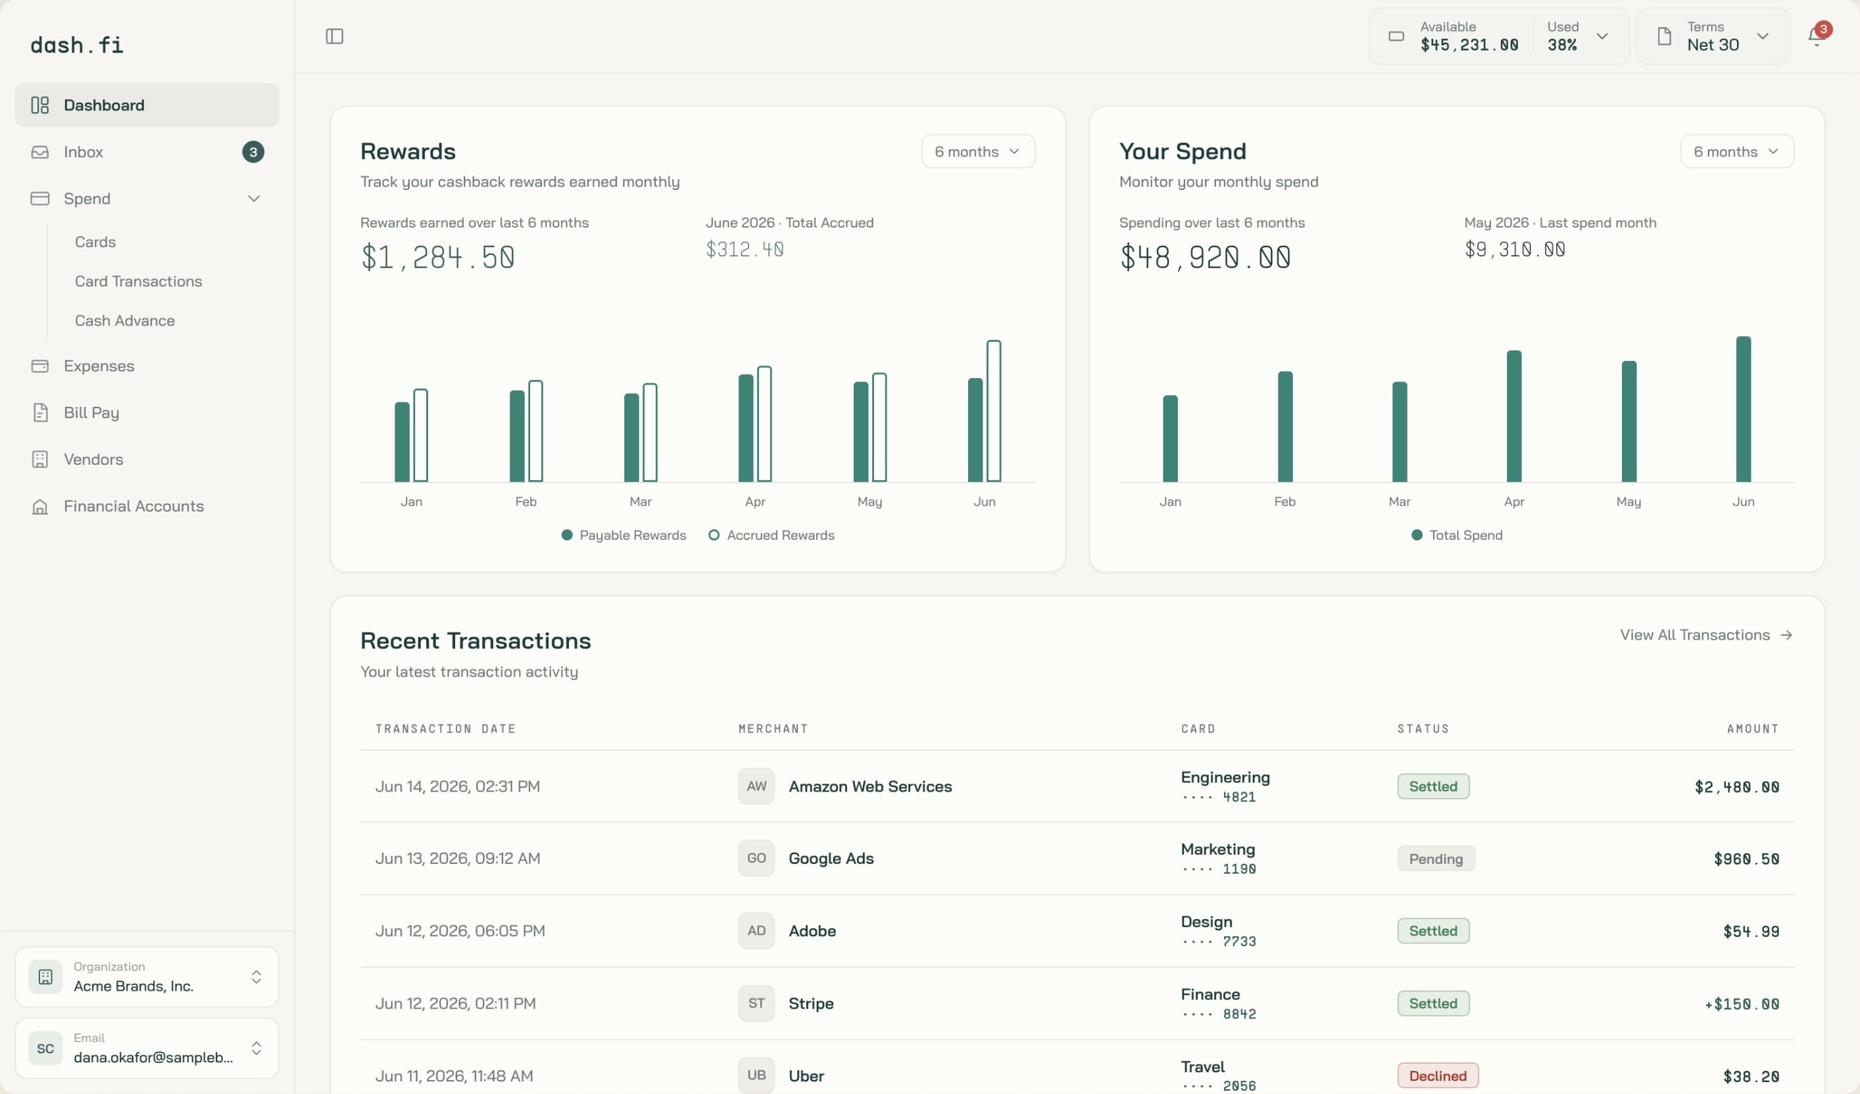Click the Inbox unread count badge
The width and height of the screenshot is (1860, 1094).
click(253, 152)
